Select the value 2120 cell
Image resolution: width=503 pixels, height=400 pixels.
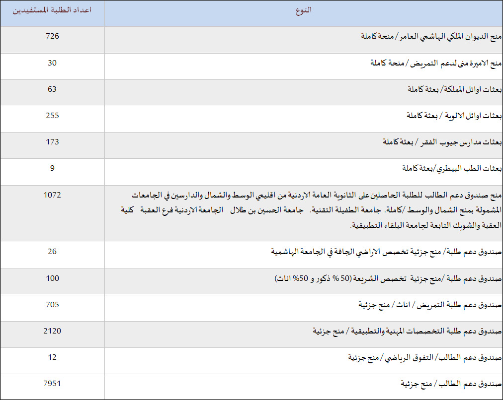pyautogui.click(x=52, y=331)
